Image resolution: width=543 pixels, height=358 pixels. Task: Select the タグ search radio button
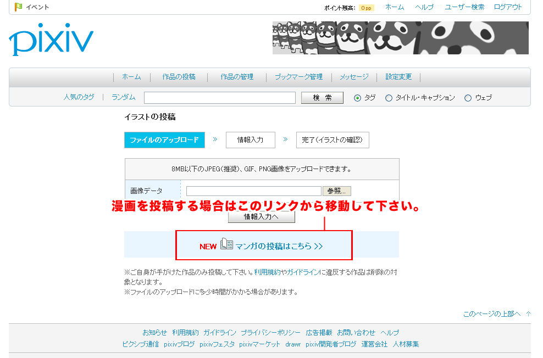(x=357, y=98)
